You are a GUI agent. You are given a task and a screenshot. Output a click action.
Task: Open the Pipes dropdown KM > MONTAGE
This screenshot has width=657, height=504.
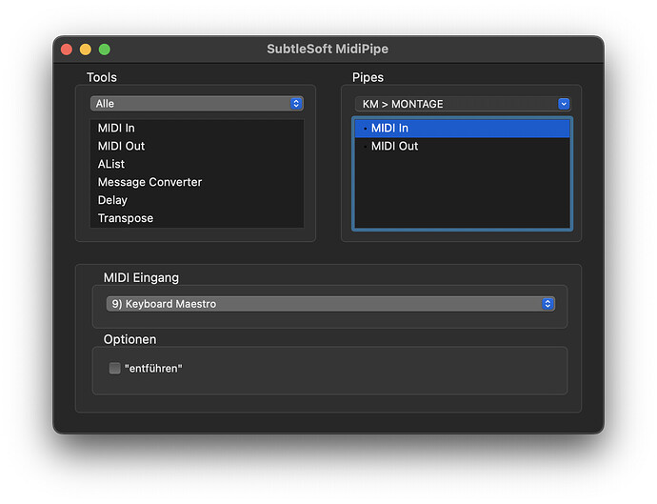coord(463,104)
